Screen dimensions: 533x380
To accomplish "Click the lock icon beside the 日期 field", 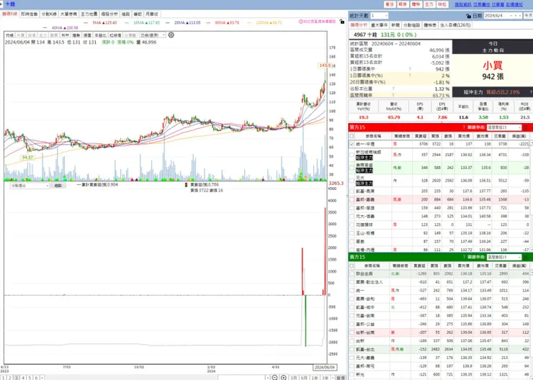I will 469,16.
